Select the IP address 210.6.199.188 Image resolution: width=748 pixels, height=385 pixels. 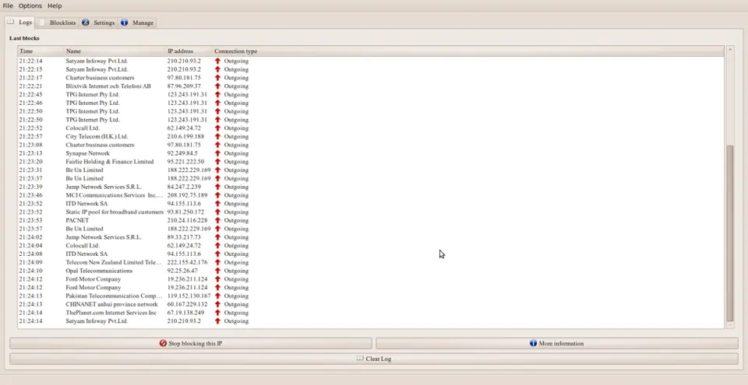point(185,136)
